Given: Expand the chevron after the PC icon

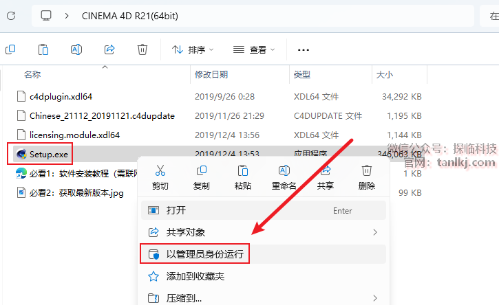Looking at the screenshot, I should click(x=67, y=16).
